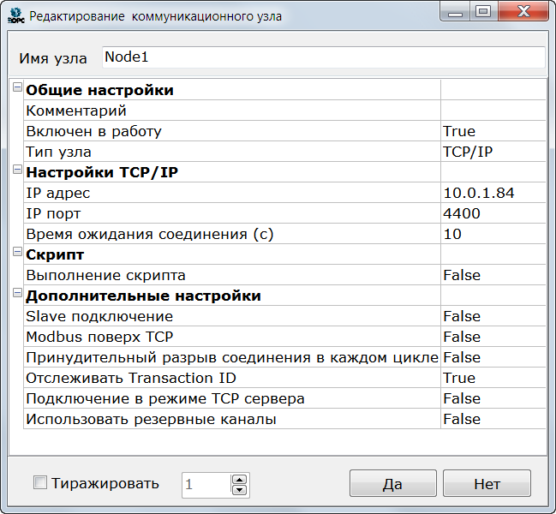Click the replication count field
The image size is (556, 514).
206,485
